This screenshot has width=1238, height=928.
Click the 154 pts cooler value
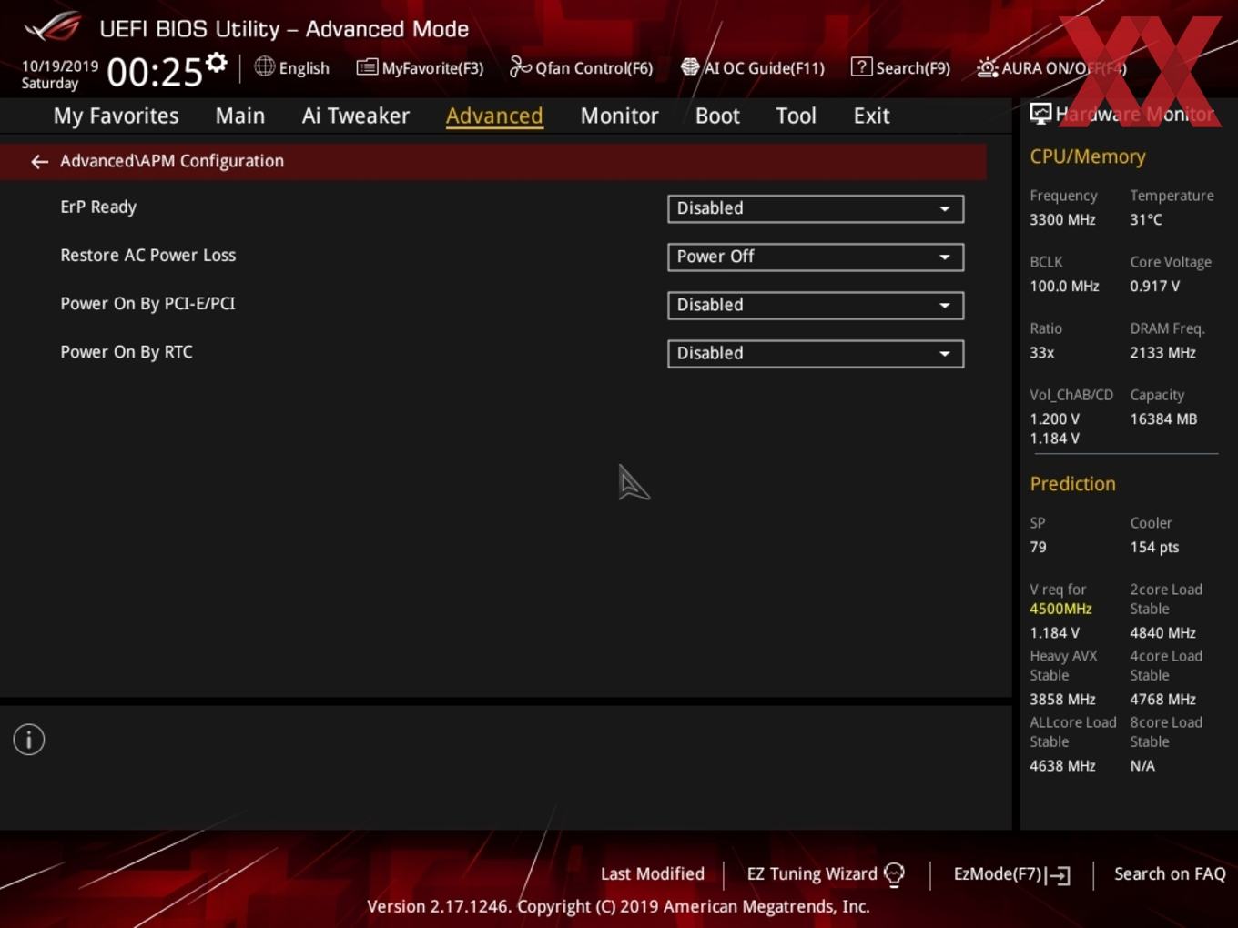(x=1154, y=548)
